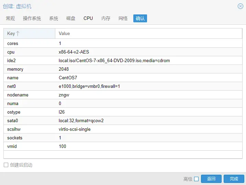
Task: Click the 返回 button
Action: 211,179
